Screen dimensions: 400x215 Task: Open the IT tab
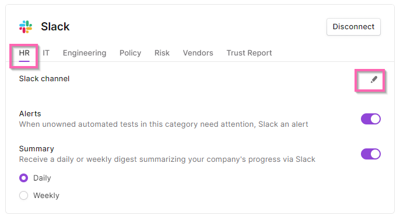[46, 53]
